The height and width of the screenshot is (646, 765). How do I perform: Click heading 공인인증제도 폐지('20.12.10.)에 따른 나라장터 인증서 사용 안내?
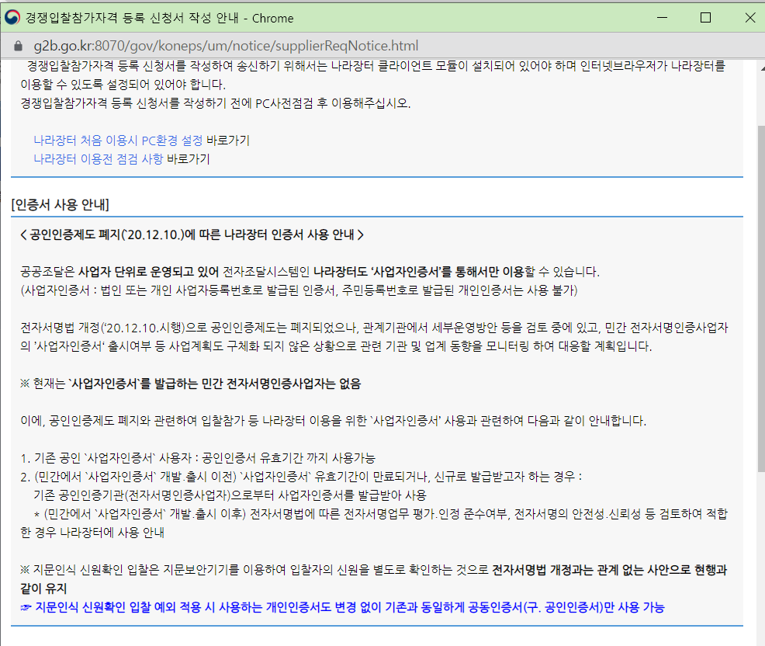[192, 234]
